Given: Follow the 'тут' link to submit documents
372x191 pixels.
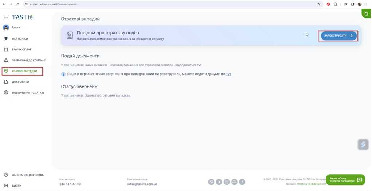Looking at the screenshot, I should coord(228,74).
